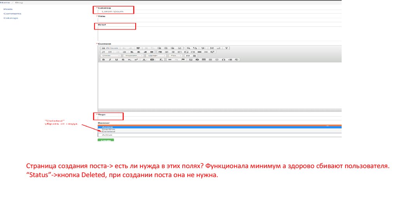Go to Home via breadcrumb

(5, 3)
